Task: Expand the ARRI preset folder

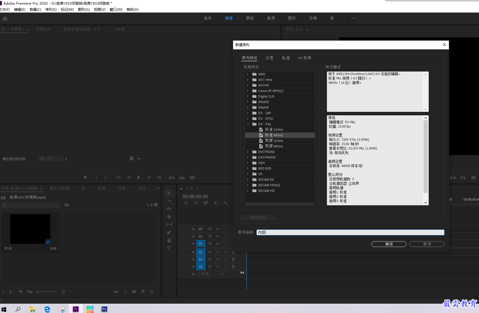Action: (248, 74)
